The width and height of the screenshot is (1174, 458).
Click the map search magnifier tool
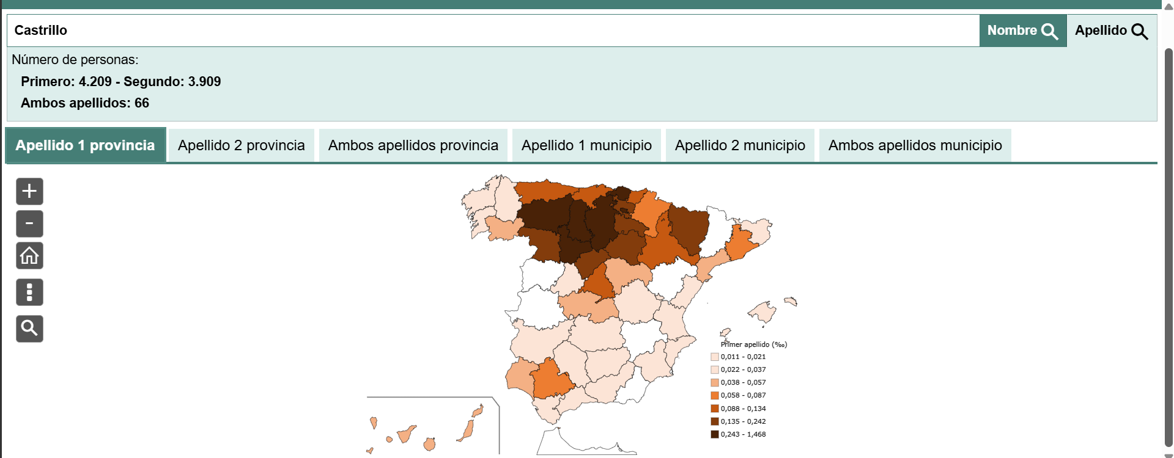29,329
